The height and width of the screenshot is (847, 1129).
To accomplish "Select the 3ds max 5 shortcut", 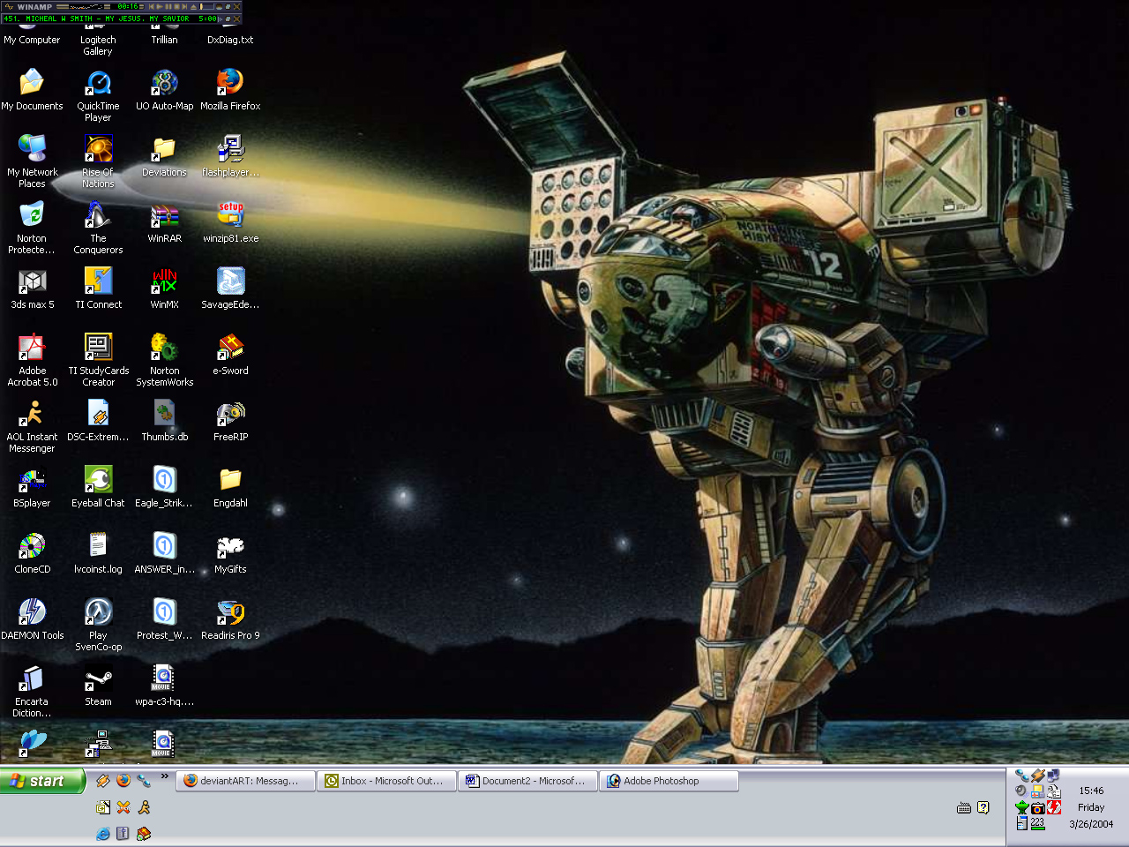I will coord(32,289).
